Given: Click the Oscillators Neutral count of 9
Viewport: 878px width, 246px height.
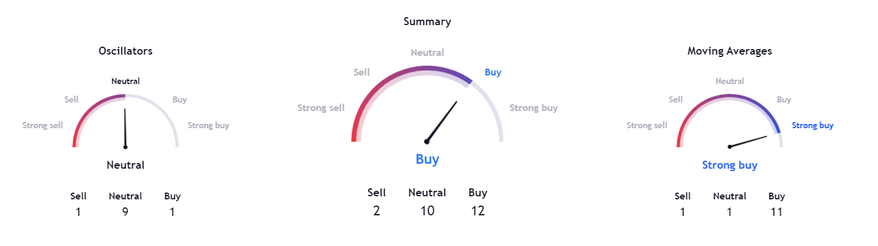Looking at the screenshot, I should 125,212.
